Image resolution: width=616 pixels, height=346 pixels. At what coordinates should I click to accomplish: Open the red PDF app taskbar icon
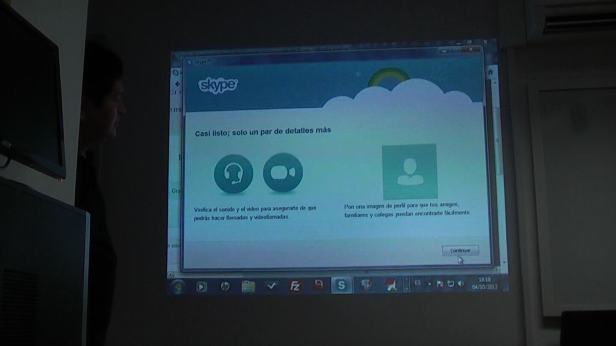(x=318, y=285)
